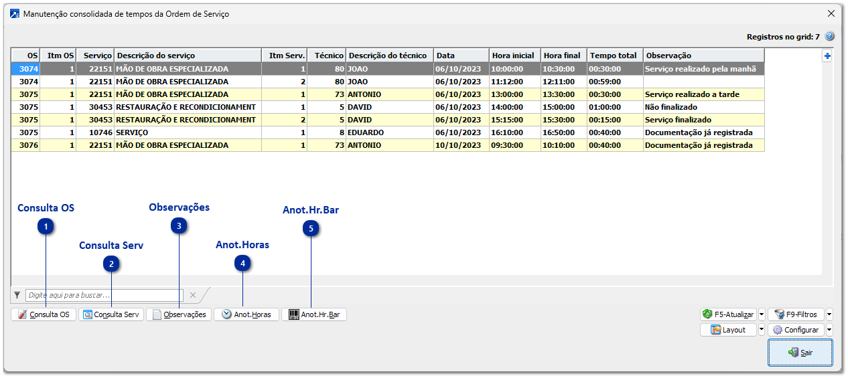
Task: Click the Anot.Horas clock icon
Action: (226, 314)
